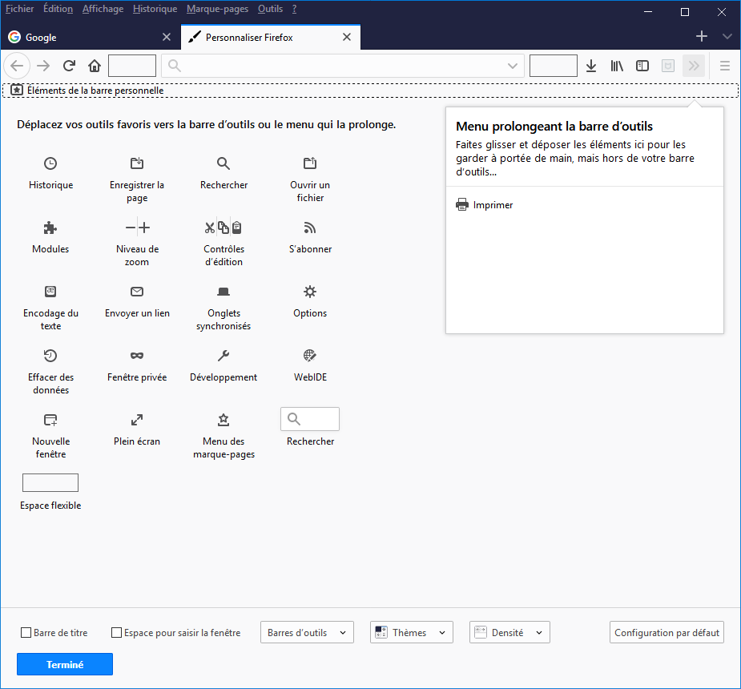741x689 pixels.
Task: Pick the Effacer des données icon
Action: coord(50,356)
